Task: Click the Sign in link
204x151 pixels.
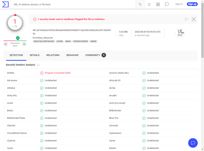Action: tap(179, 4)
